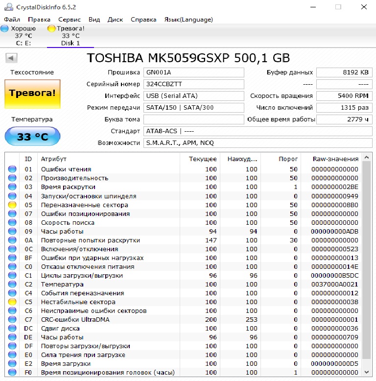Select raw value 000000000038 of unstable sectors
This screenshot has height=381, width=376.
point(335,302)
